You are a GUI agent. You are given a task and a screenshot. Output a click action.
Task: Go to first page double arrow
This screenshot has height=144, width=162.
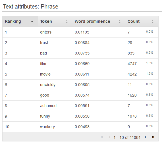[x=102, y=137]
